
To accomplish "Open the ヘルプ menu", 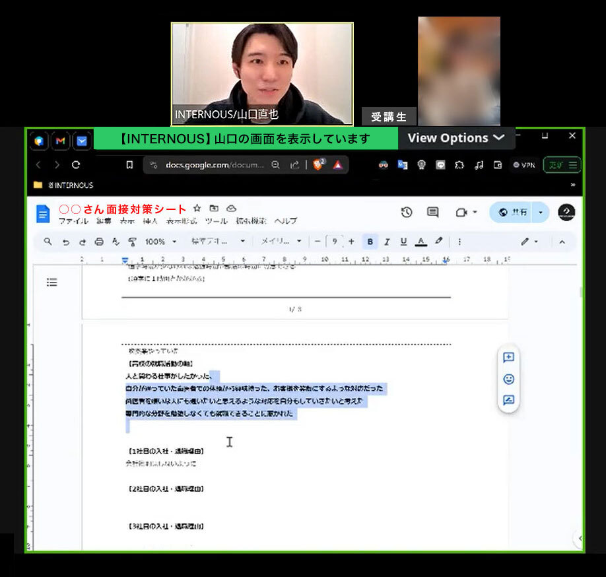I will click(286, 221).
